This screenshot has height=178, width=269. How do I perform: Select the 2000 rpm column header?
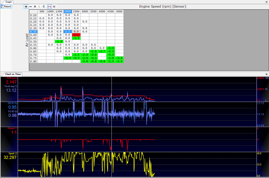tap(68, 11)
